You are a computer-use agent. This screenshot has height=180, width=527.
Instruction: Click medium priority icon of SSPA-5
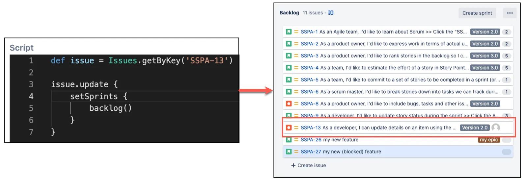(x=296, y=80)
